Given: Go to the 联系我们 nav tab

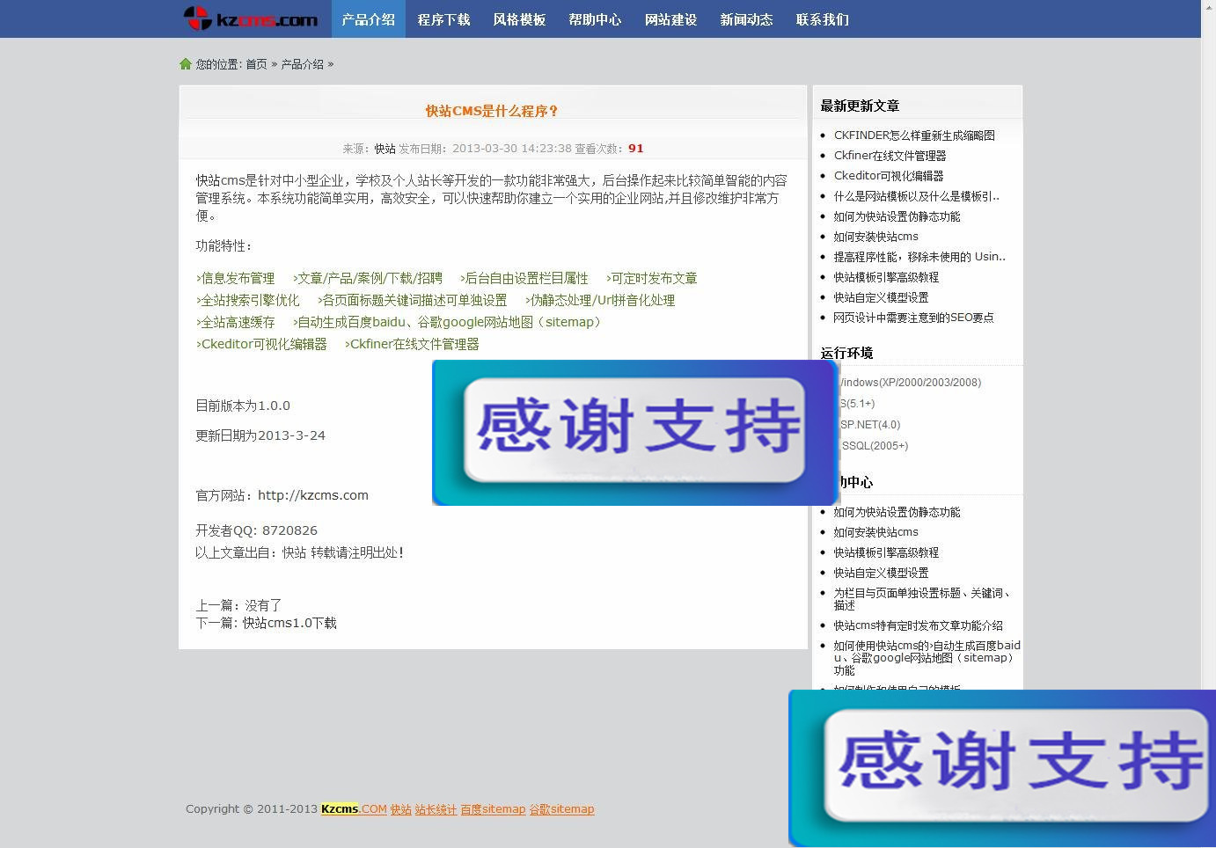Looking at the screenshot, I should (x=822, y=18).
